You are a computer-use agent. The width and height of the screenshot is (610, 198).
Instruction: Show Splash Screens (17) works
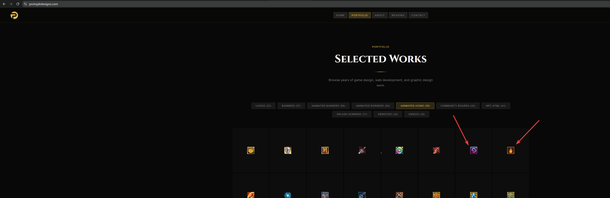click(x=352, y=115)
